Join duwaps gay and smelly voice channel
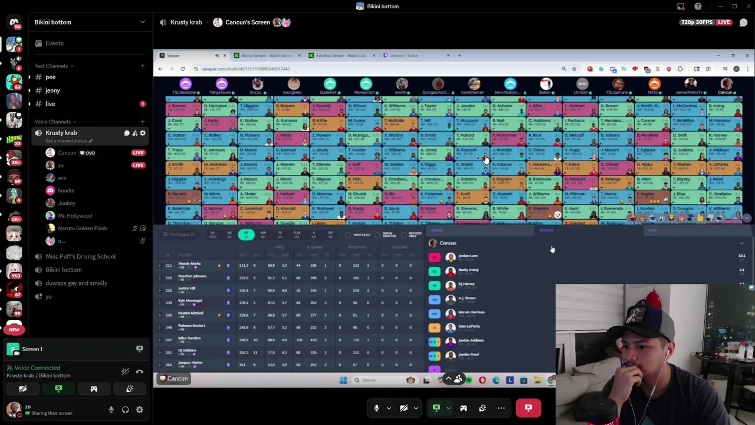The image size is (755, 425). pos(76,283)
